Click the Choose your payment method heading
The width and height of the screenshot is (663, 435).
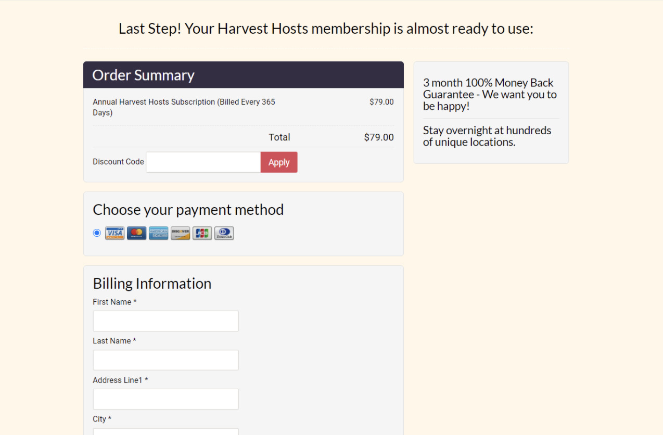pos(188,210)
